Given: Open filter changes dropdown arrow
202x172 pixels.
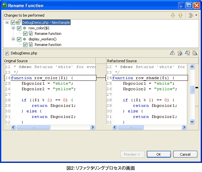Looking at the screenshot, I should (196, 15).
